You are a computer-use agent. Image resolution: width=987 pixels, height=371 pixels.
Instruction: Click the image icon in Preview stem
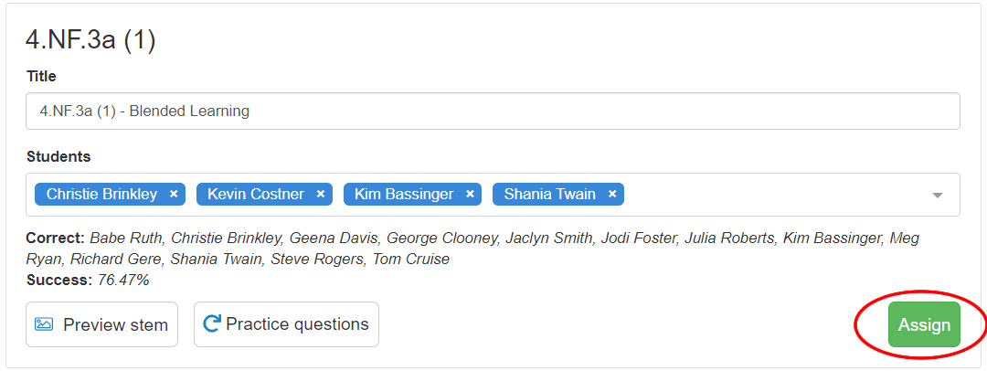tap(44, 324)
